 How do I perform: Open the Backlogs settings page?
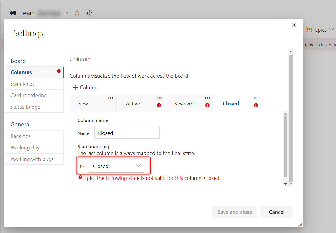pyautogui.click(x=20, y=136)
